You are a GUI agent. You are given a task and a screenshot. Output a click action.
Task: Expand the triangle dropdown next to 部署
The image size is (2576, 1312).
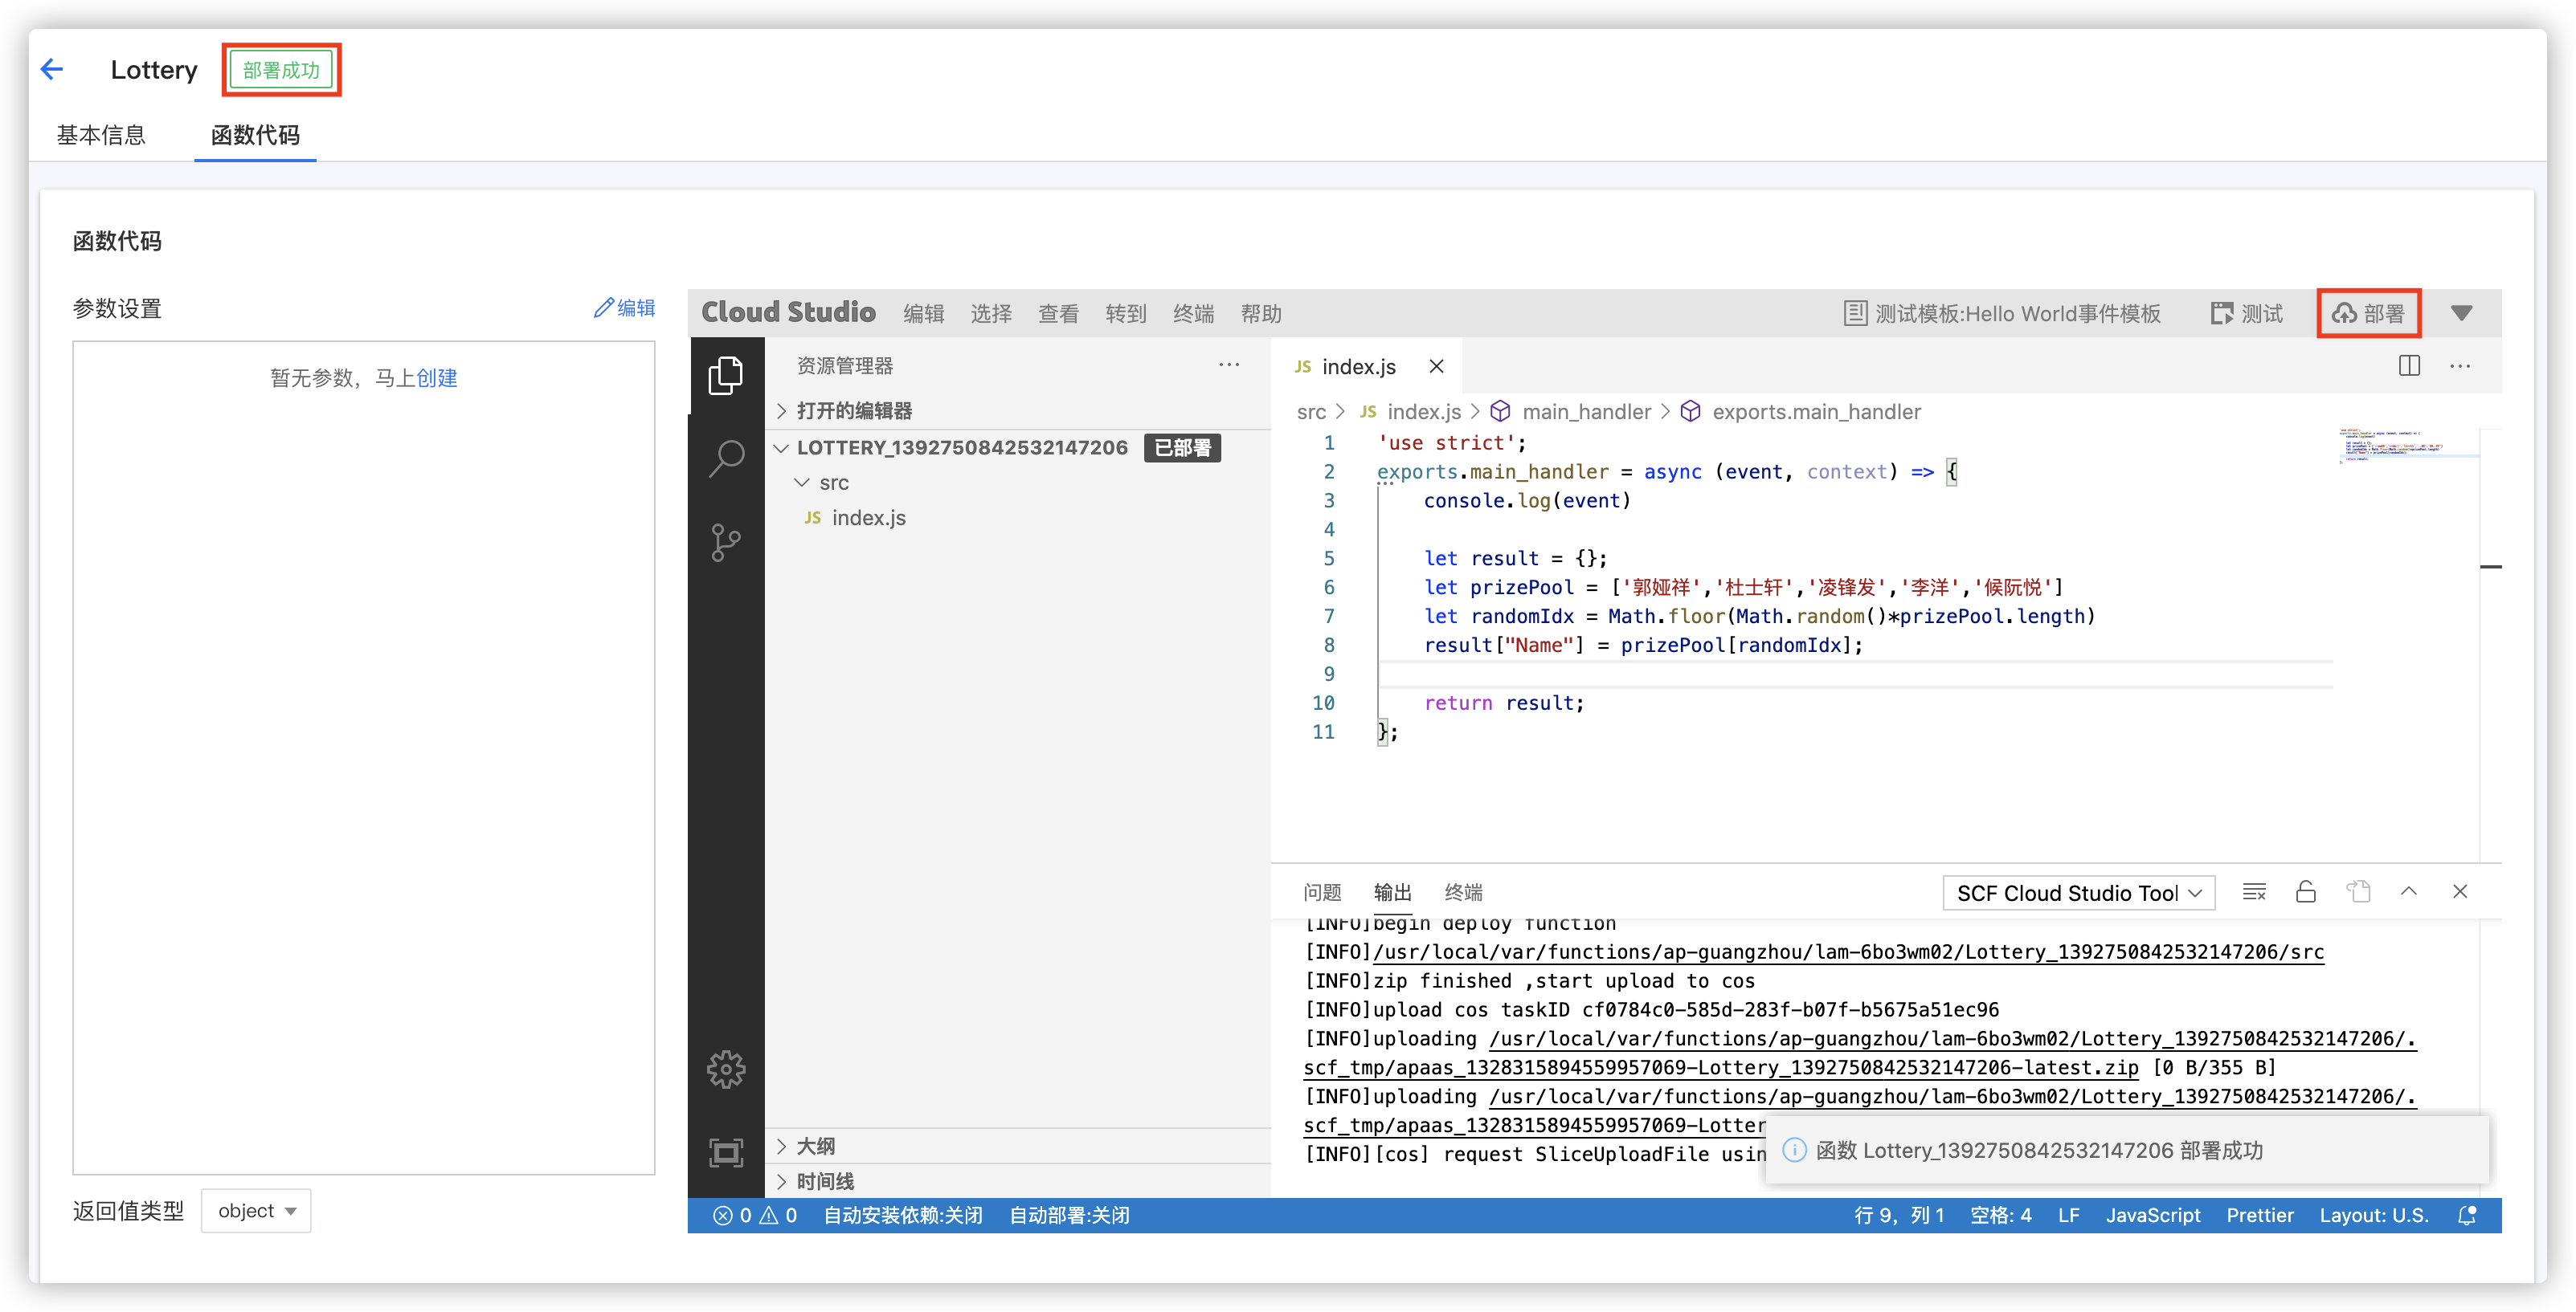point(2461,314)
